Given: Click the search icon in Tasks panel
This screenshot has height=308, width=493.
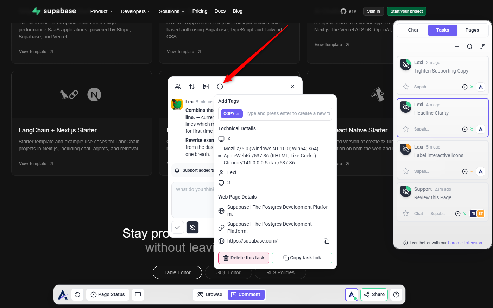Looking at the screenshot, I should pos(469,46).
